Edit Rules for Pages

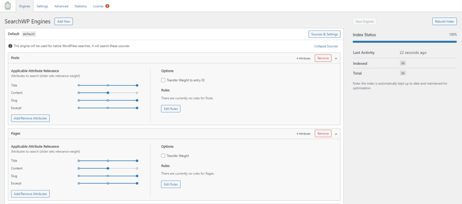(x=171, y=184)
